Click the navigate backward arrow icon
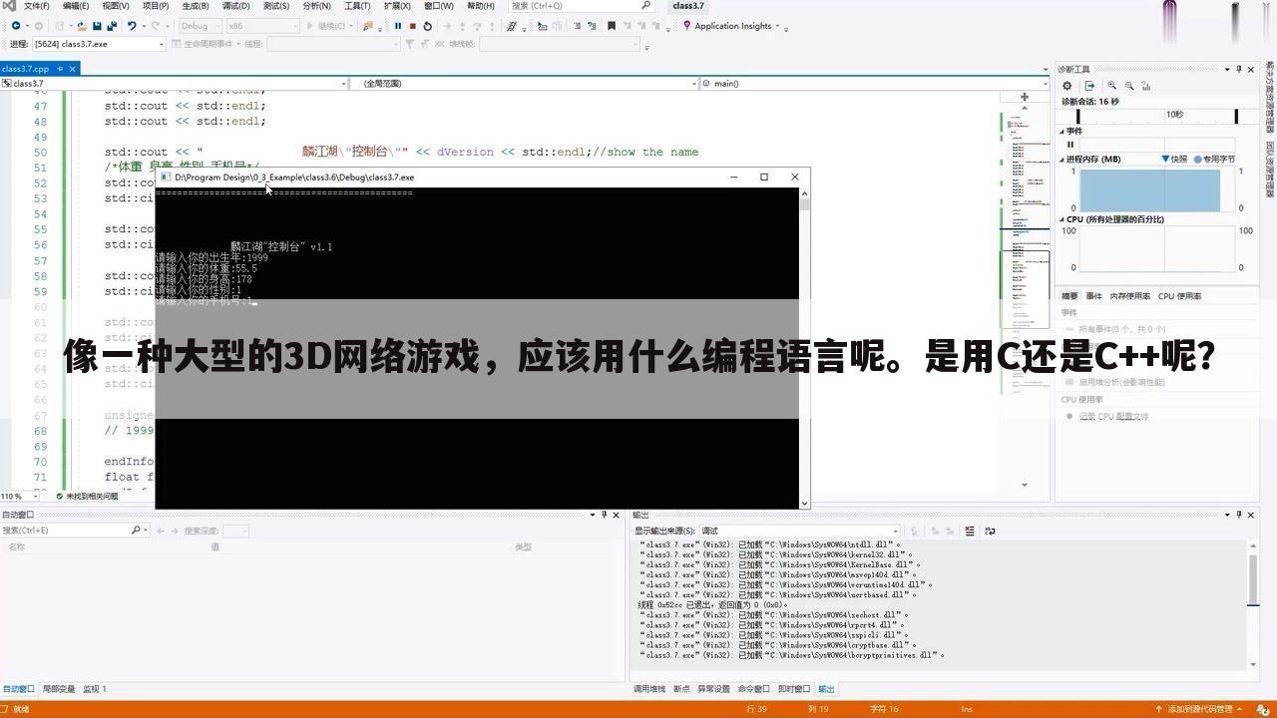 (x=16, y=26)
